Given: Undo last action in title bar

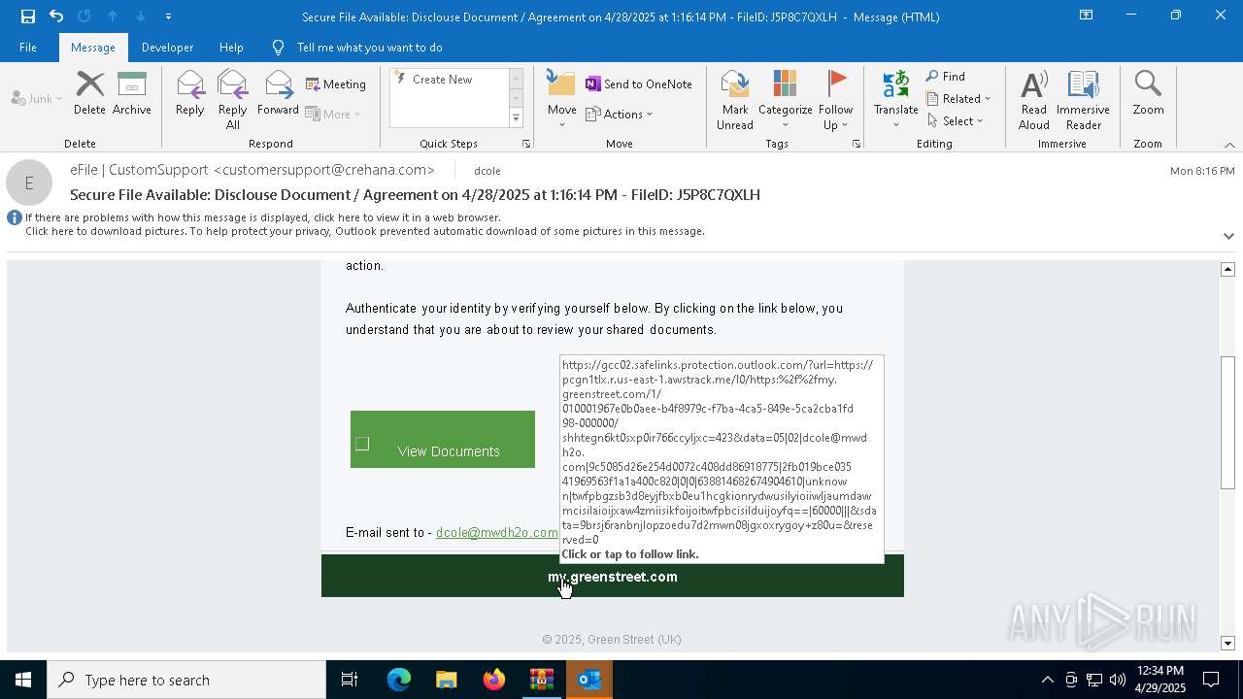Looking at the screenshot, I should 56,17.
